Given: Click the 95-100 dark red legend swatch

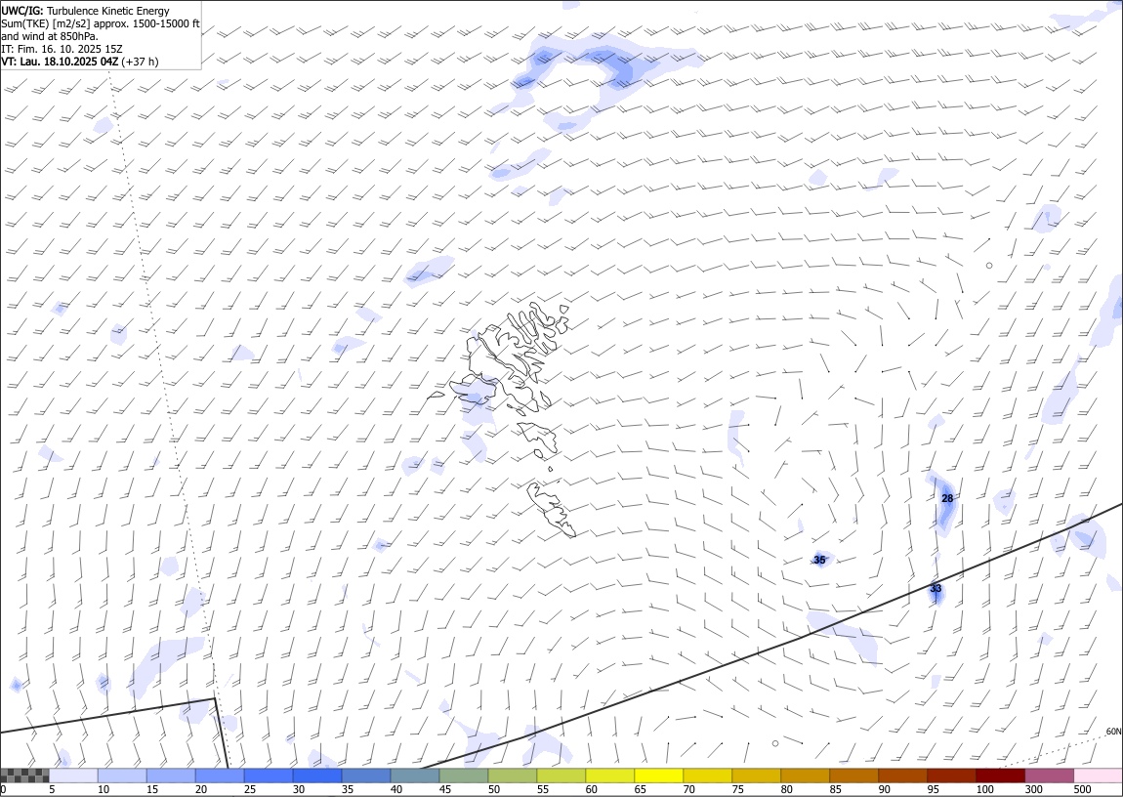Looking at the screenshot, I should point(950,776).
